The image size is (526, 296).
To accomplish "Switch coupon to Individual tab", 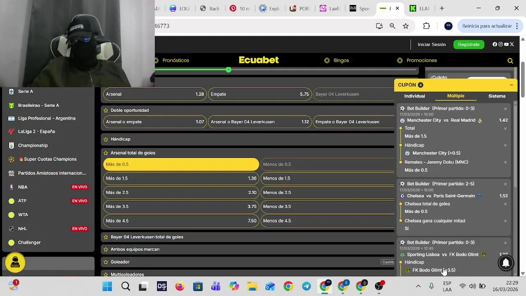I will tap(415, 96).
